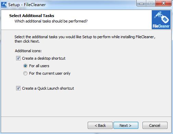Click the Create a Quick Launch shortcut label
Viewport: 173px width, 134px height.
click(x=48, y=88)
